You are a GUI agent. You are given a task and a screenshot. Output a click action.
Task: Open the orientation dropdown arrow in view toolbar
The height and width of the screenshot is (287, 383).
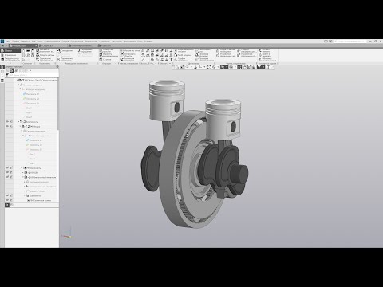tap(204, 67)
